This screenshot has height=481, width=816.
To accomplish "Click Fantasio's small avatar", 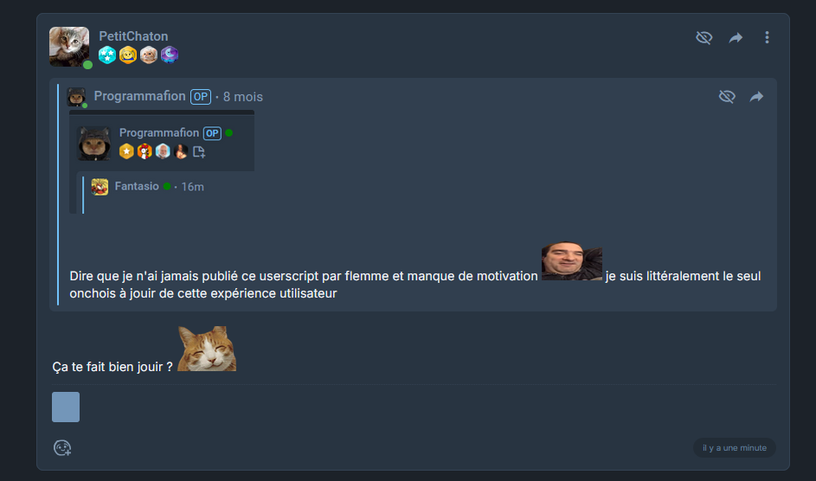I will pos(100,187).
